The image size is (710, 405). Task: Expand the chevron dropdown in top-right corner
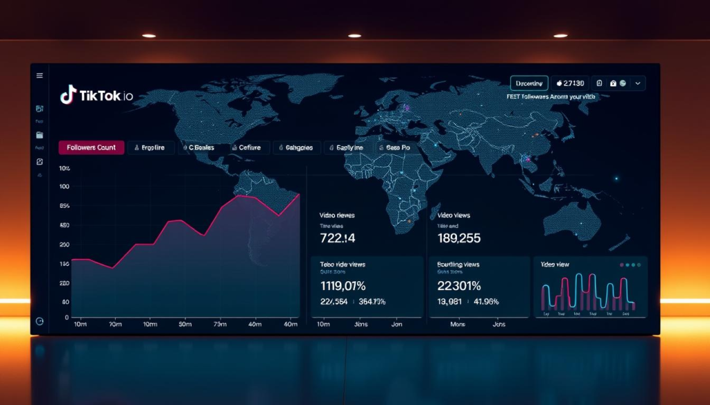click(637, 83)
